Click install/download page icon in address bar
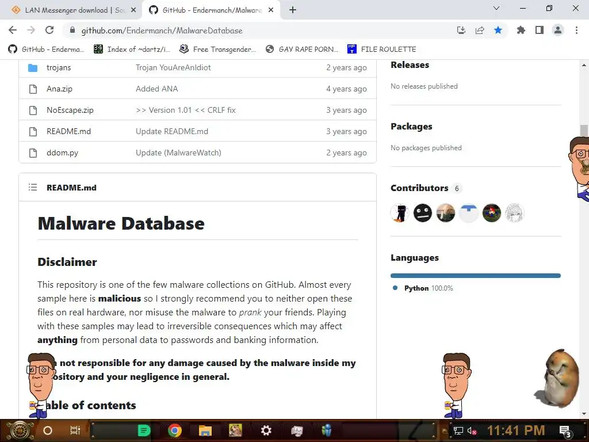Screen dimensions: 589x442 click(x=461, y=30)
